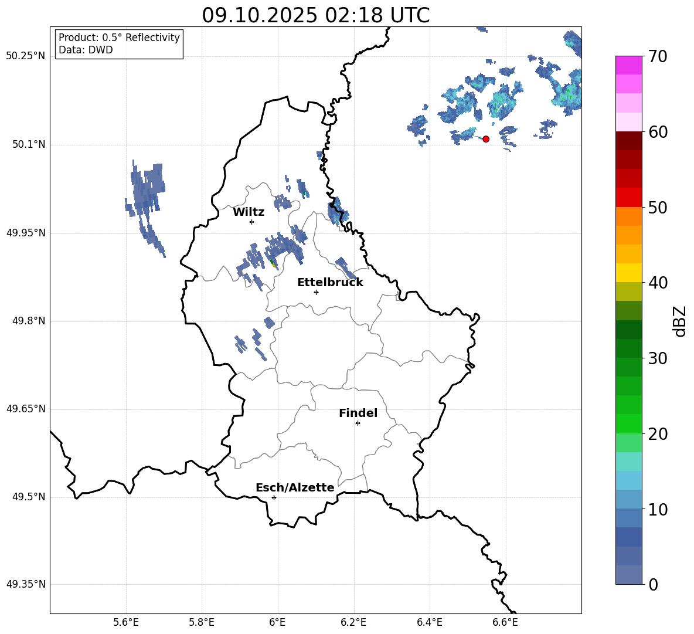The image size is (694, 634).
Task: Click the bright green 20 dBZ colorbar segment
Action: (628, 423)
